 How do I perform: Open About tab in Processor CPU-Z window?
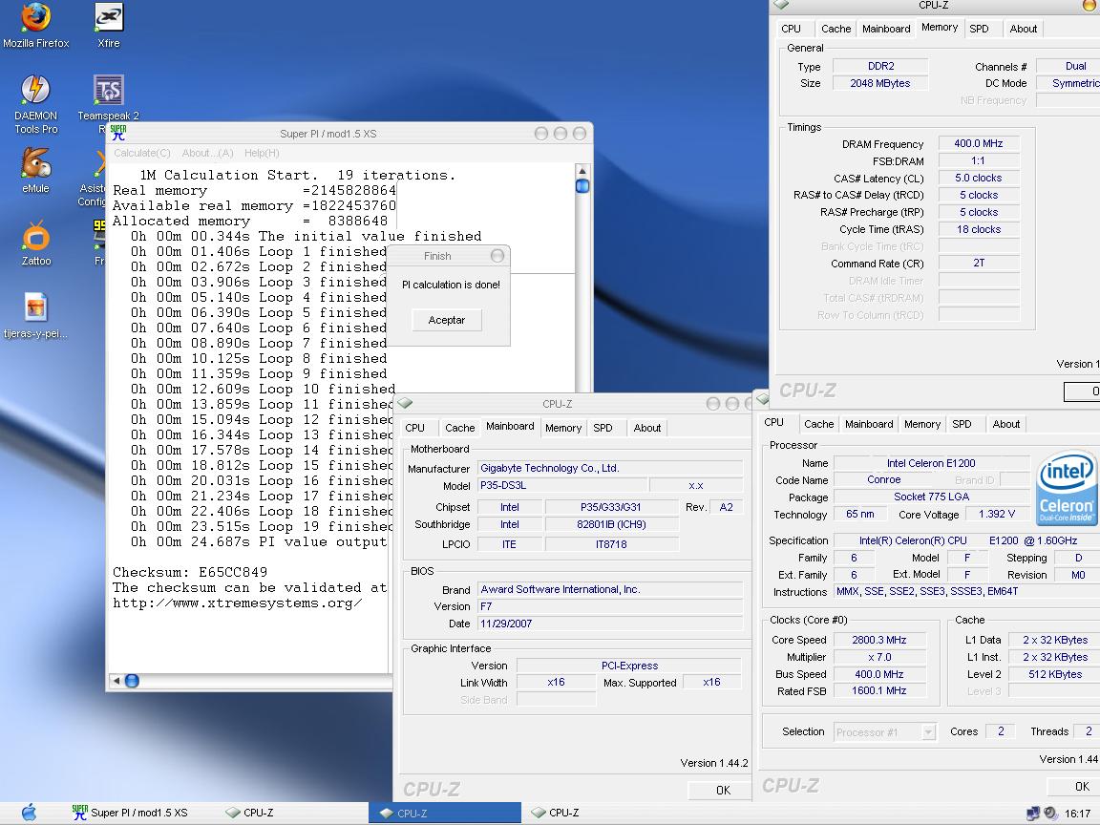click(x=1006, y=424)
